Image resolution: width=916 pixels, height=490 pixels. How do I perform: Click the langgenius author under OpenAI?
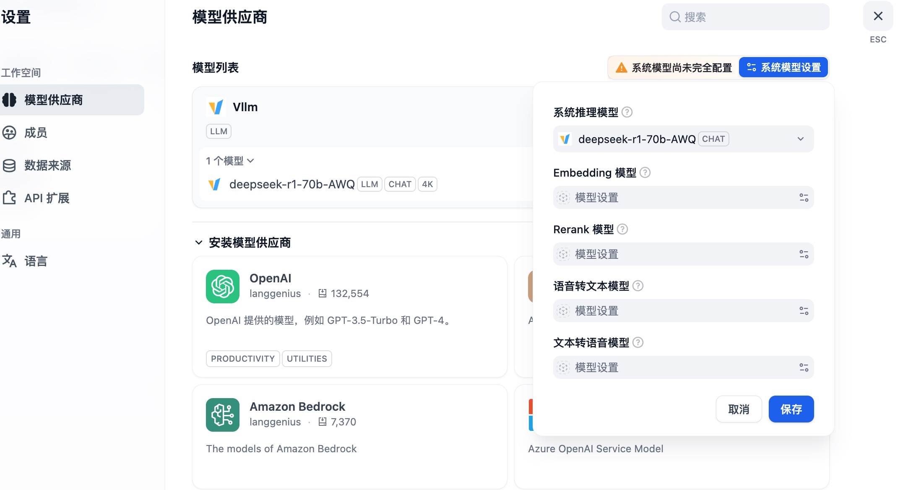click(275, 293)
